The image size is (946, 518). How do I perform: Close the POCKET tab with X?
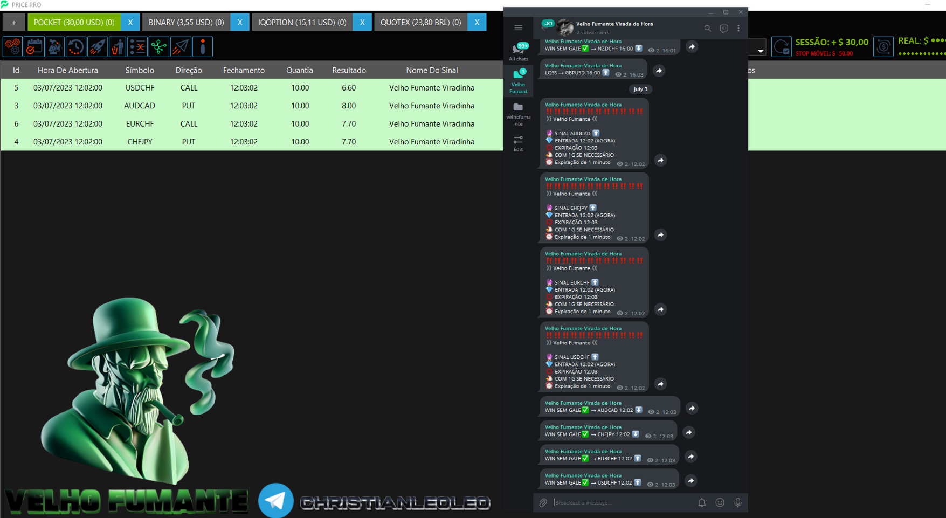(130, 22)
